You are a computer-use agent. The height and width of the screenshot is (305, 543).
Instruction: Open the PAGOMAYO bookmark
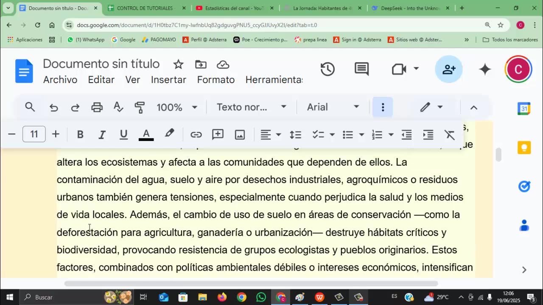159,39
